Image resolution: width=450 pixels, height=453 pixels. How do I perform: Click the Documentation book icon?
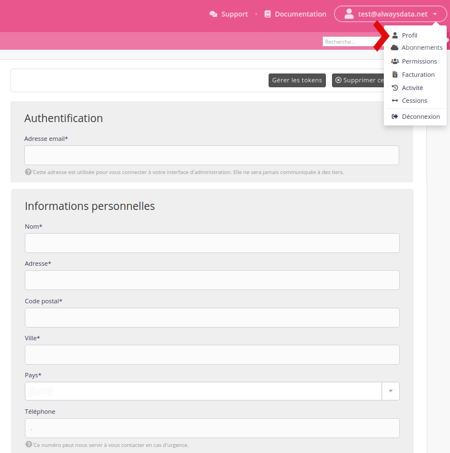coord(267,14)
